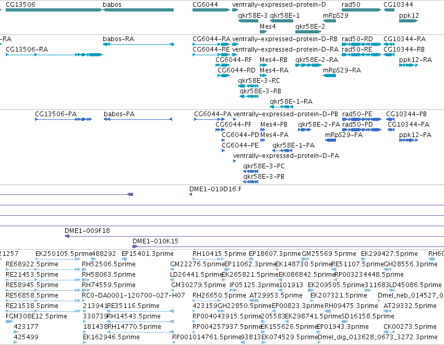Click protein rad50-PE

tap(362, 119)
